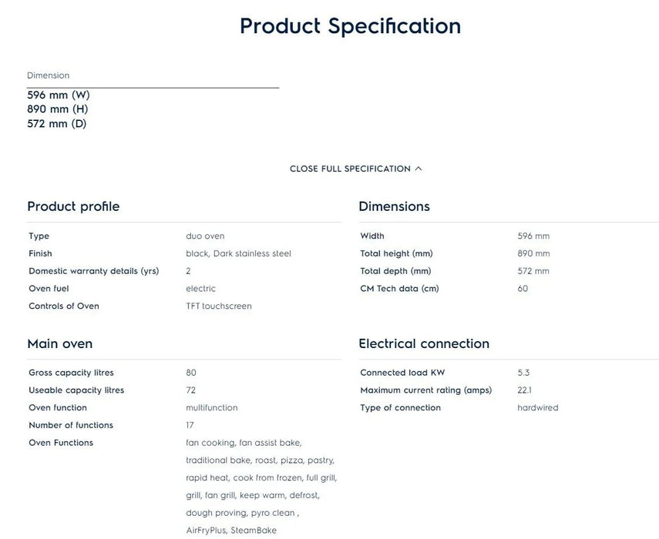Image resolution: width=659 pixels, height=539 pixels.
Task: Click the TFT touchscreen value
Action: point(219,306)
